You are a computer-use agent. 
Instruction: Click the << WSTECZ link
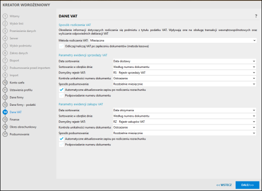pyautogui.click(x=224, y=185)
